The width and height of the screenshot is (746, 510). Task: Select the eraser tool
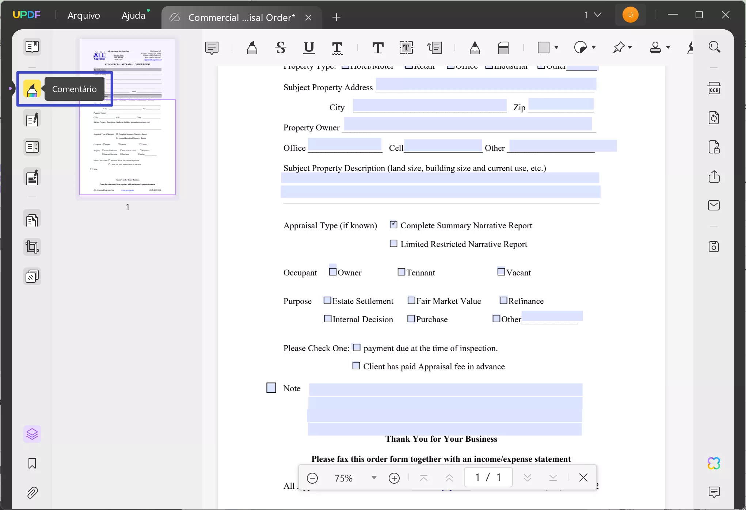[x=504, y=48]
